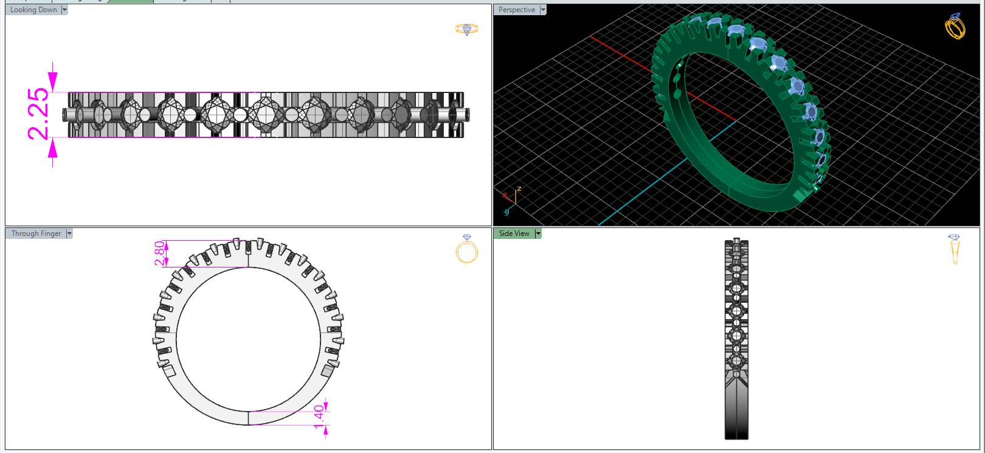
Task: Open the Through Finger viewport dropdown arrow
Action: 69,233
